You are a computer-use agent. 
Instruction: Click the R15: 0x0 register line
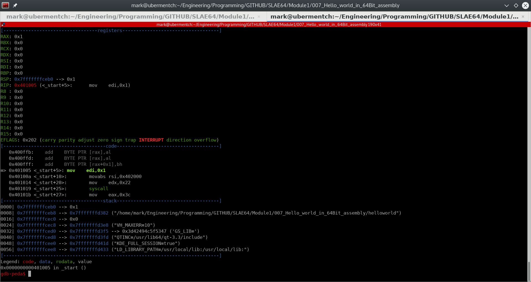pos(12,134)
